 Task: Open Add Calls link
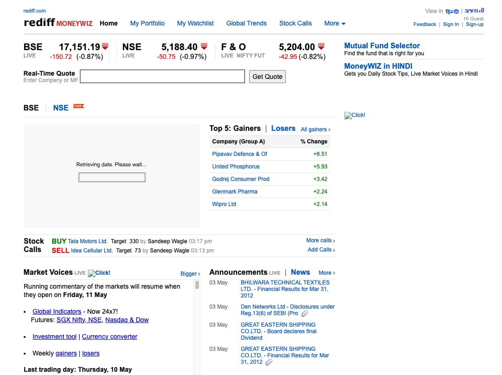point(321,250)
